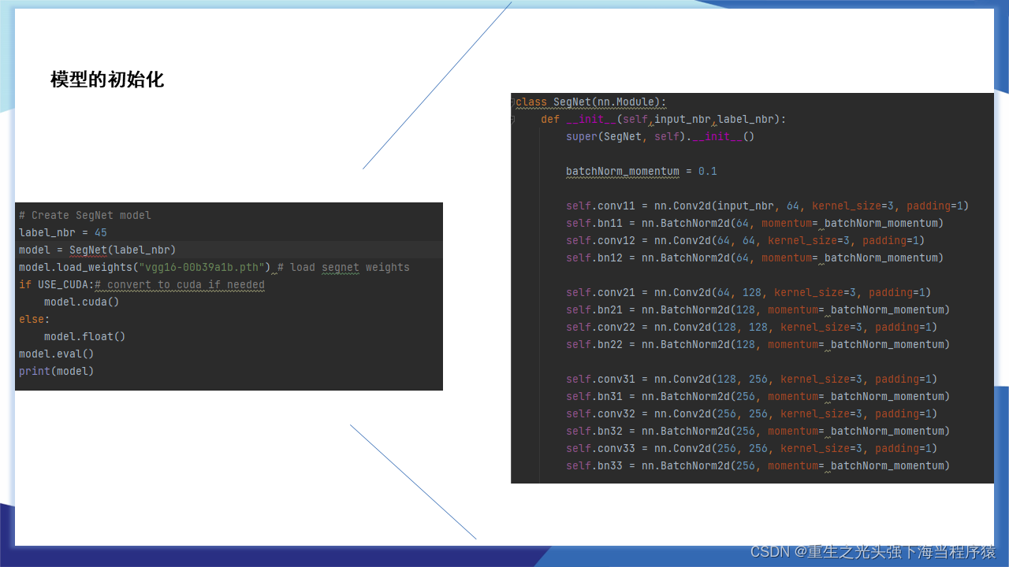Click the self.conv32 Conv2d line

pos(752,414)
